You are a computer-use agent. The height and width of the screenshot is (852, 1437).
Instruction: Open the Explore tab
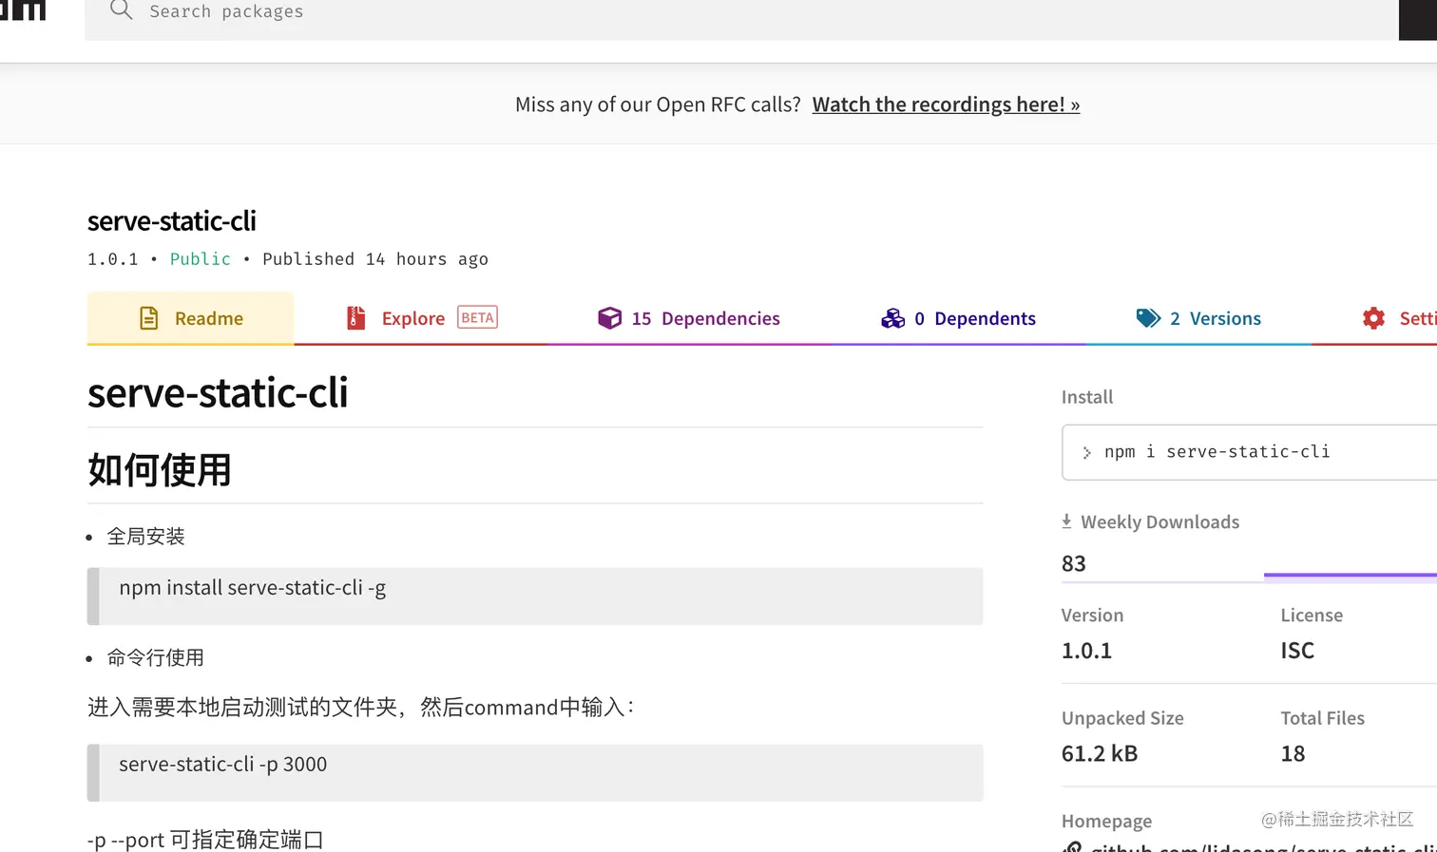point(421,318)
